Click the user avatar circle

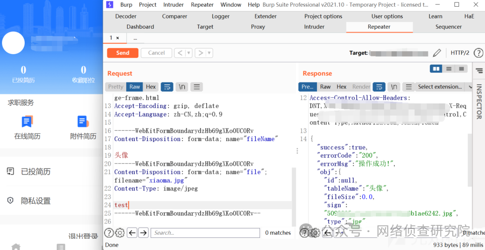click(x=13, y=43)
